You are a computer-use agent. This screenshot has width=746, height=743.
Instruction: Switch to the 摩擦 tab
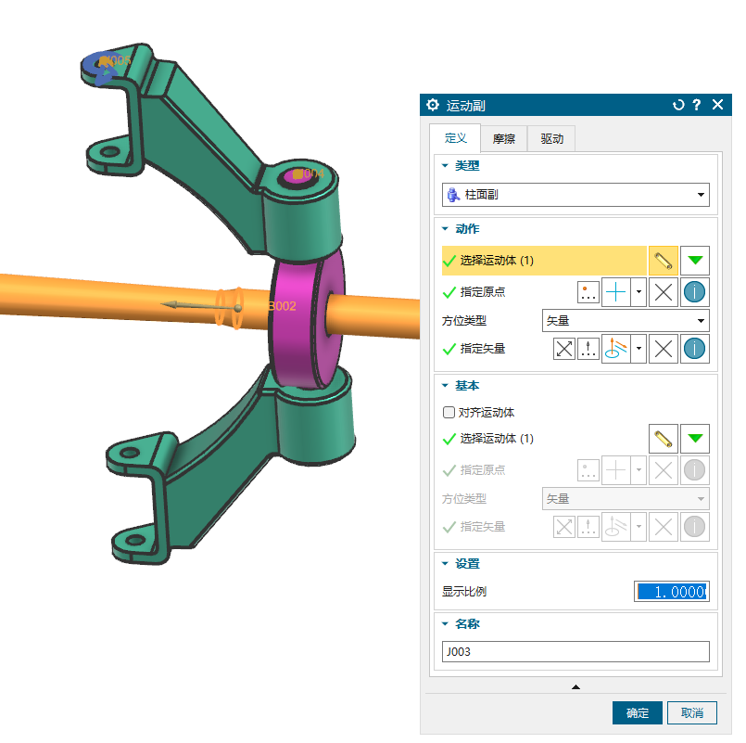pos(503,139)
